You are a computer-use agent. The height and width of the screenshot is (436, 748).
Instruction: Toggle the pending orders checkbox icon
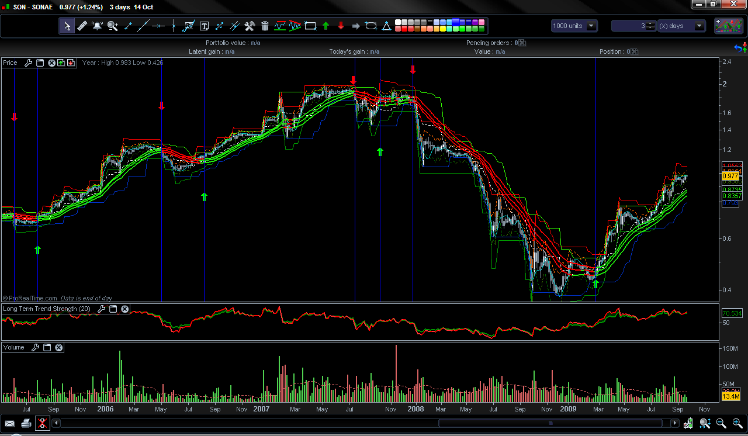522,43
